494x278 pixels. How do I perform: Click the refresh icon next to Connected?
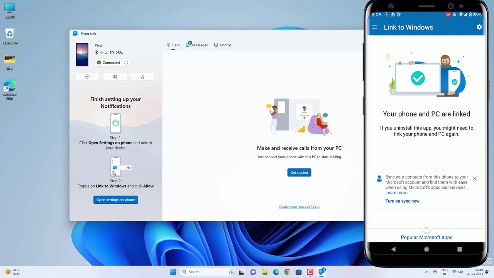(126, 63)
